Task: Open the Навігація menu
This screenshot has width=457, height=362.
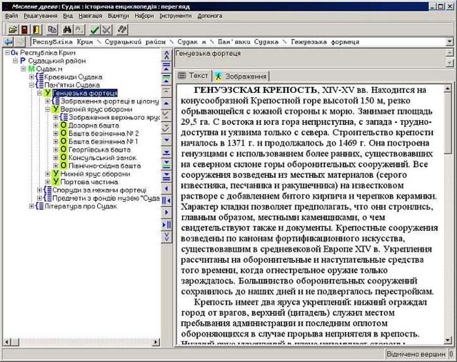Action: tap(90, 15)
